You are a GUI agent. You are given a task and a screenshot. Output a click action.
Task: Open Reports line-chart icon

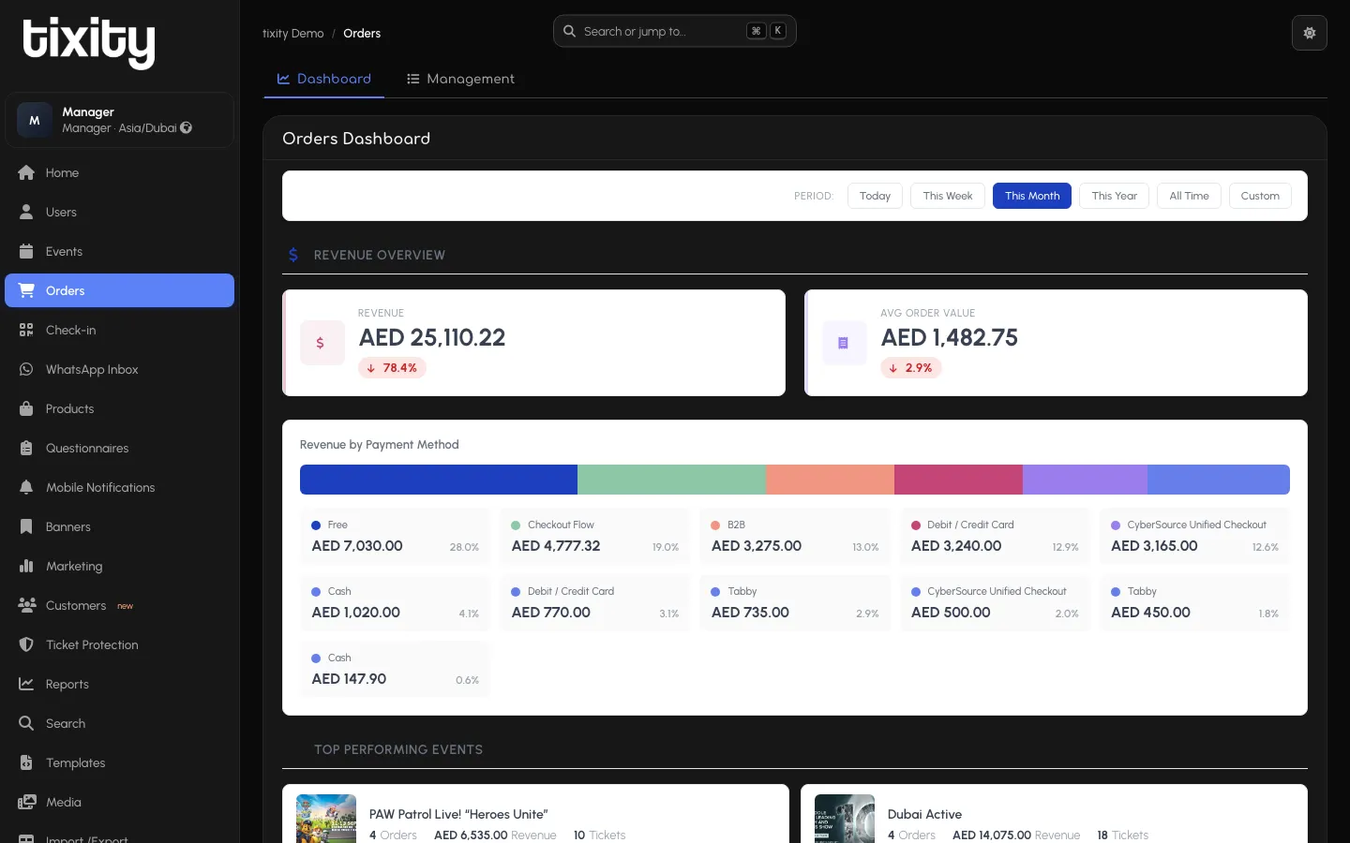tap(26, 684)
